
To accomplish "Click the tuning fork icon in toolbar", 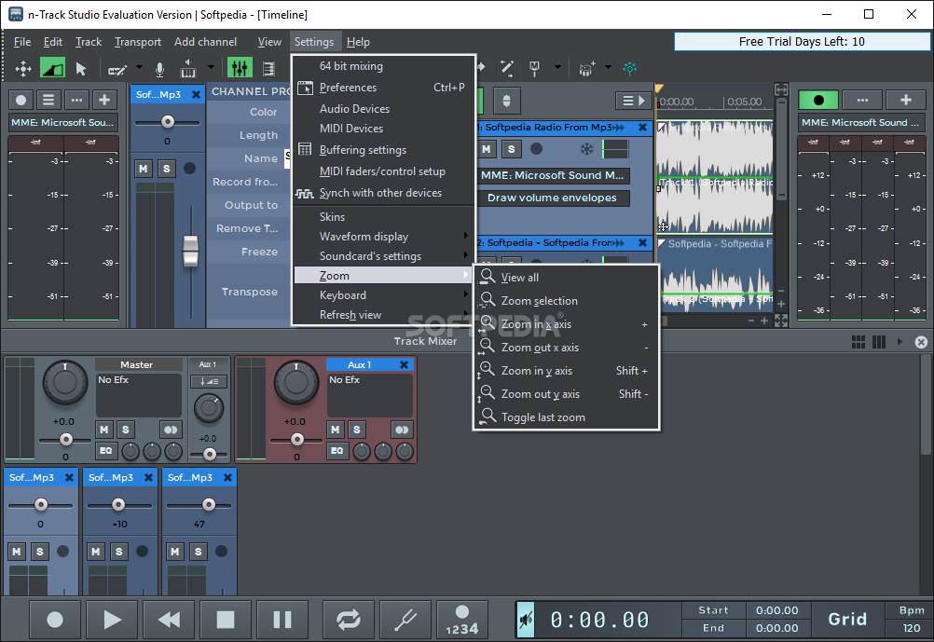I will tap(534, 69).
